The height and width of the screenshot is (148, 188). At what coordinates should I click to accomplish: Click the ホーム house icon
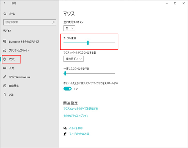click(x=5, y=14)
